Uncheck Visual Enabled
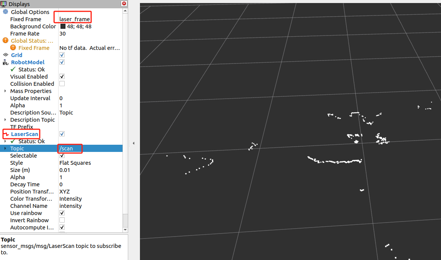The height and width of the screenshot is (260, 441). click(x=62, y=76)
